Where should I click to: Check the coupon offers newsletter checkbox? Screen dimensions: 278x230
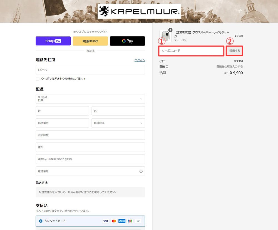(38, 79)
